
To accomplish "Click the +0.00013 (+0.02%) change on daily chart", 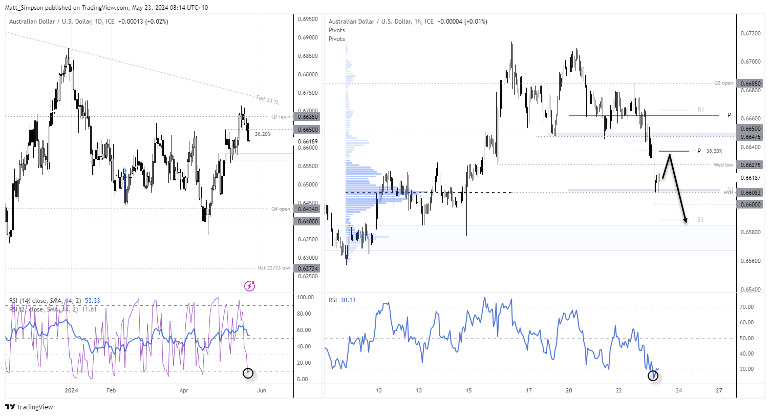I will tap(143, 22).
